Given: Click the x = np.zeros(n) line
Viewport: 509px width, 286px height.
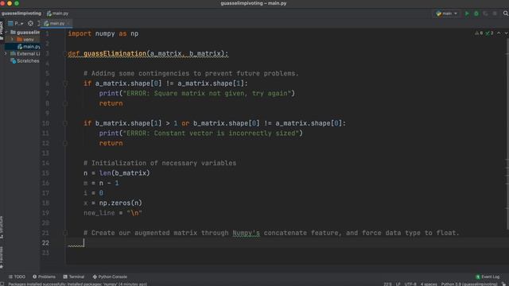Looking at the screenshot, I should [x=113, y=203].
